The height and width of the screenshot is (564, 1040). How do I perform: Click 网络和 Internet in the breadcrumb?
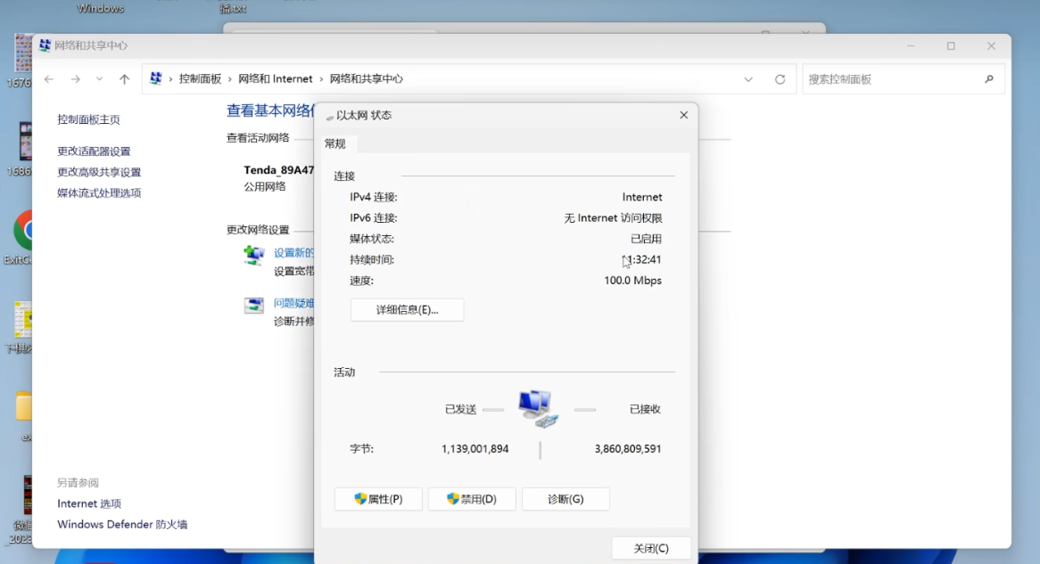(276, 79)
